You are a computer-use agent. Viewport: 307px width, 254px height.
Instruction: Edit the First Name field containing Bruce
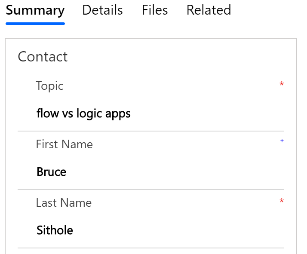[x=52, y=172]
